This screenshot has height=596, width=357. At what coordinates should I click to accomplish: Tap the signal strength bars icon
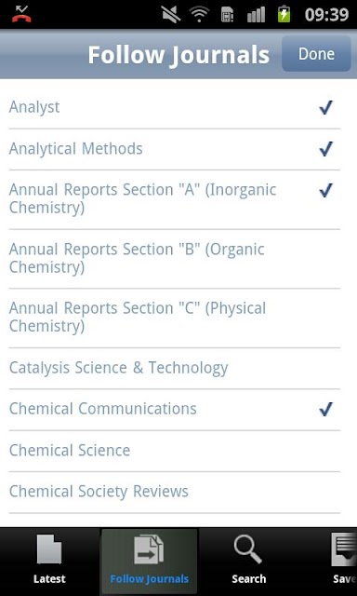pos(256,15)
